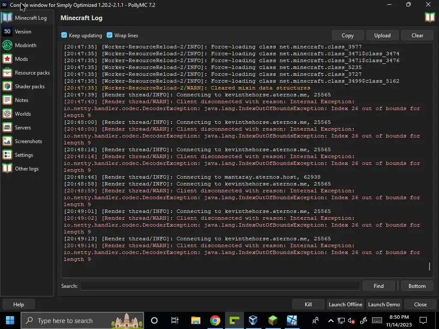Show hidden system tray icons
The width and height of the screenshot is (439, 329).
331,320
